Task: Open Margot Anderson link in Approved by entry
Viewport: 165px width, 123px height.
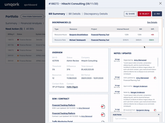Action: point(140,86)
